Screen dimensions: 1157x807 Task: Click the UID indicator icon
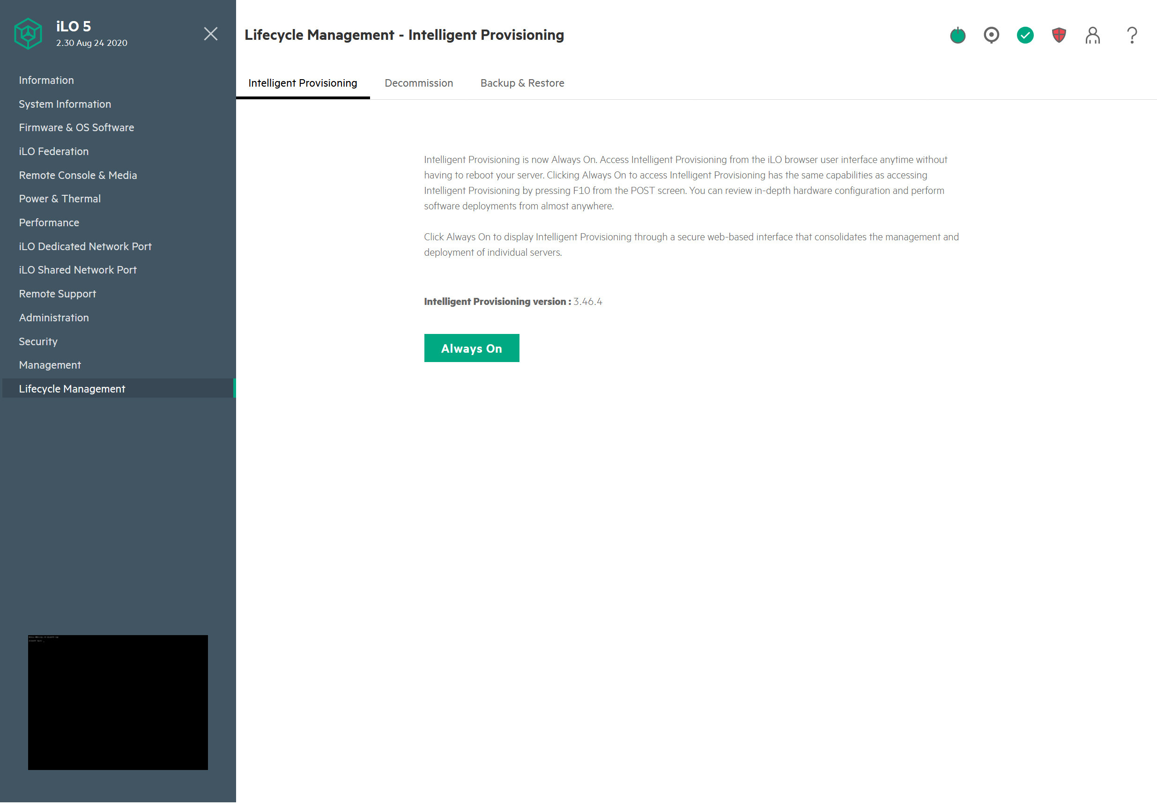pos(991,35)
